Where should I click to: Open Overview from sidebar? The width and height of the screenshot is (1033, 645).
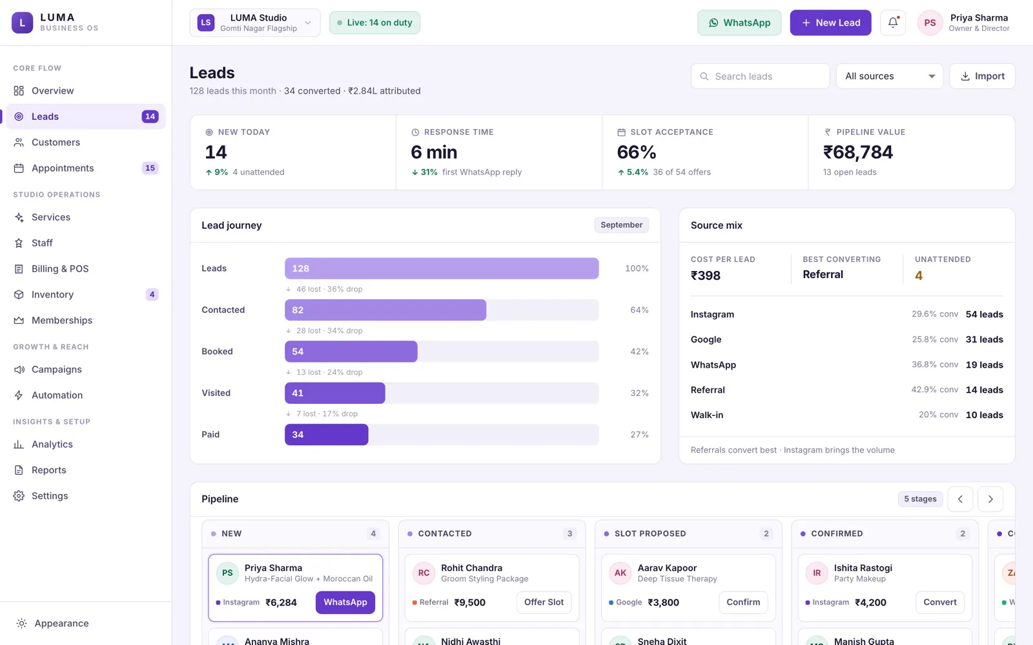pos(86,91)
